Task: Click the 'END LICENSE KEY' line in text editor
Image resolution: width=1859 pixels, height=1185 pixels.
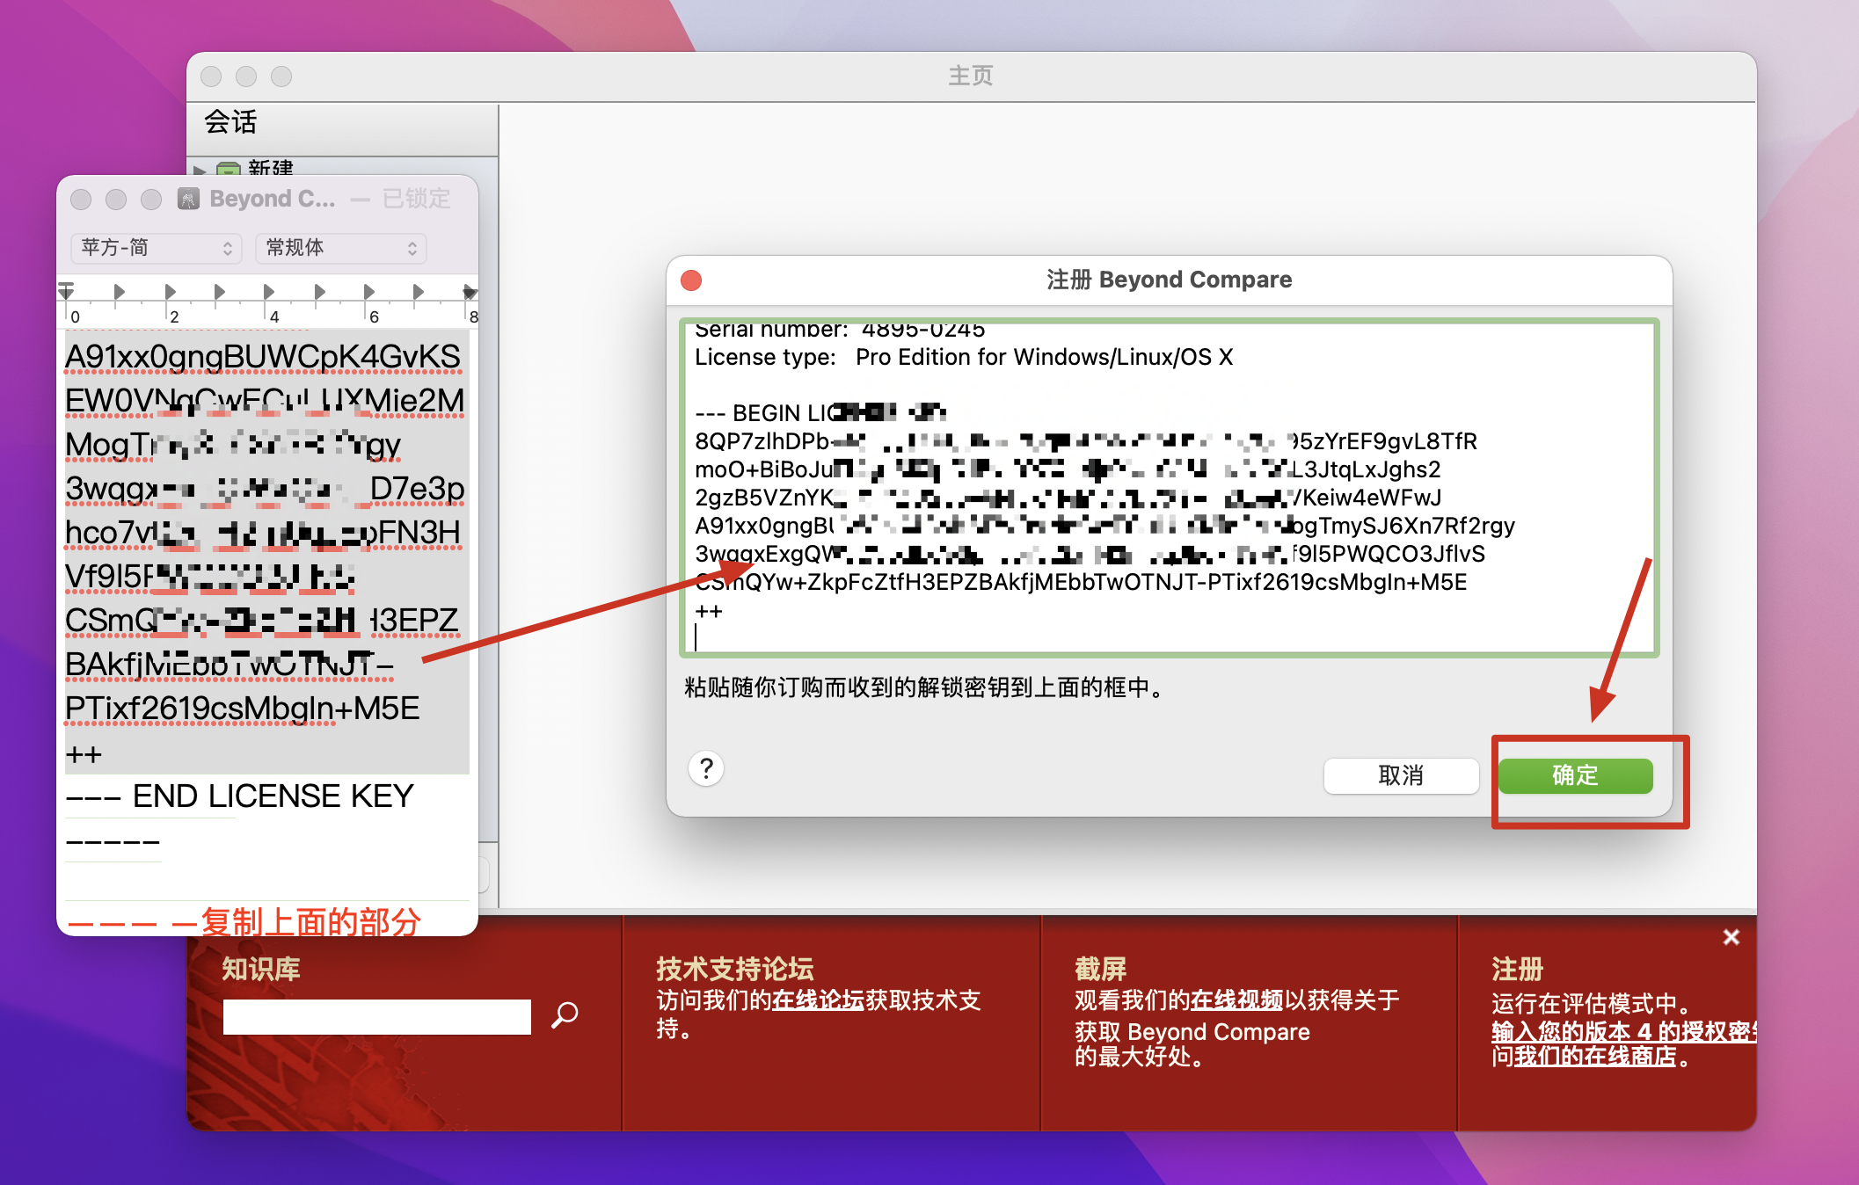Action: click(273, 796)
